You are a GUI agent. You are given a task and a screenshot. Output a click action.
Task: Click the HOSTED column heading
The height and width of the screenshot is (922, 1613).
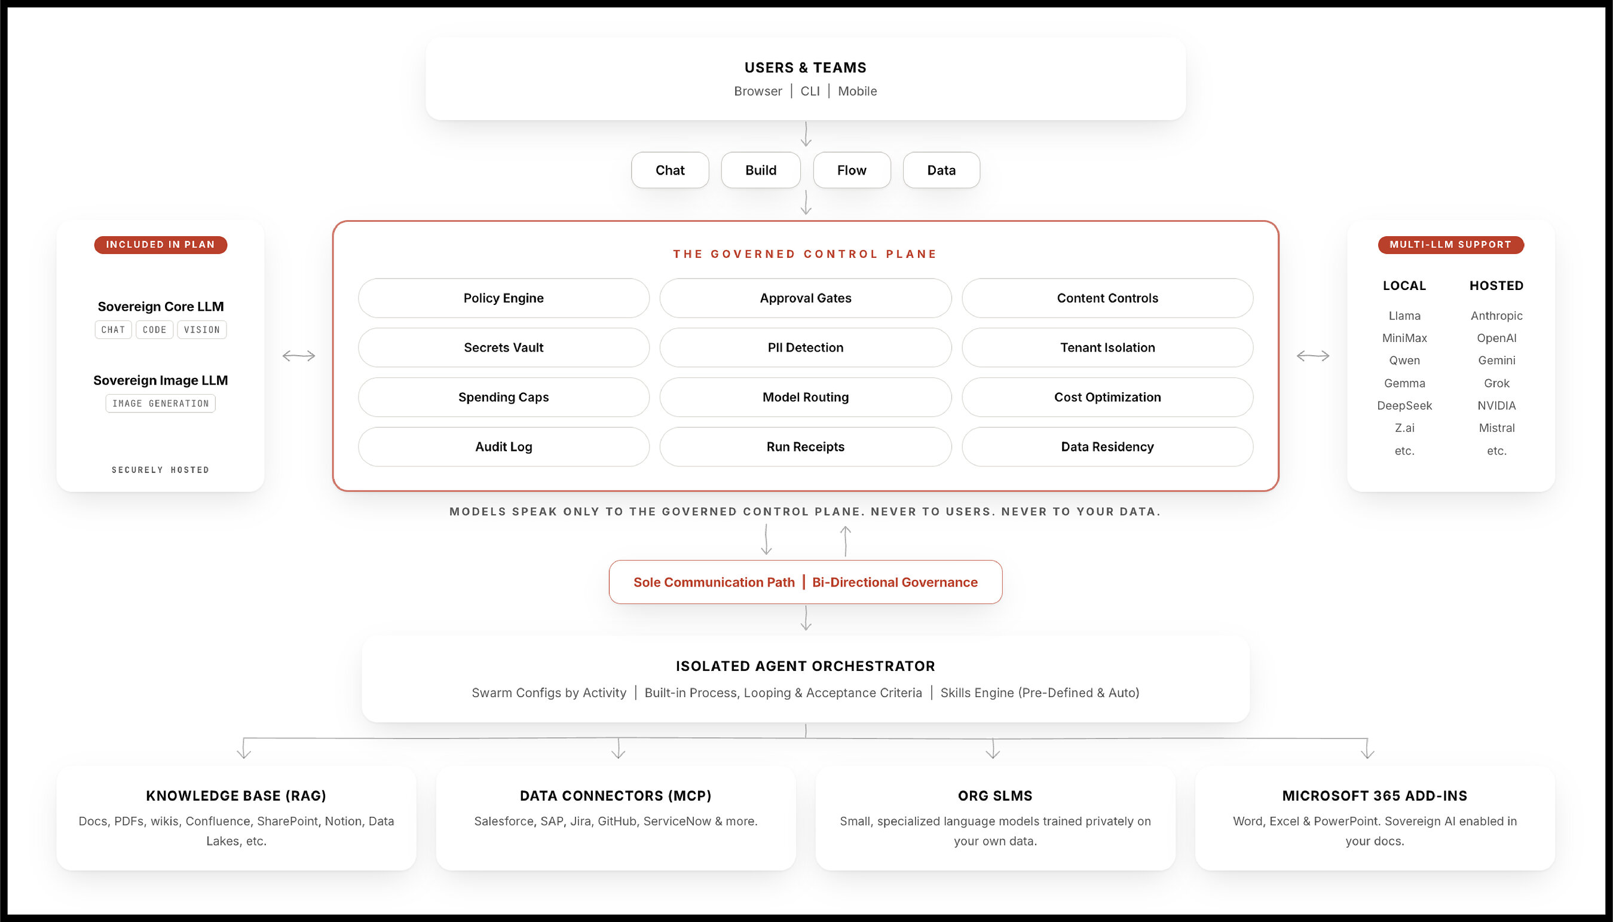(x=1496, y=286)
